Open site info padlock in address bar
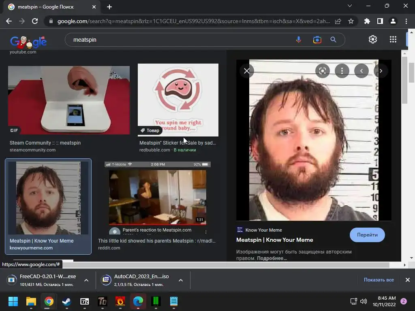The image size is (415, 311). 51,21
